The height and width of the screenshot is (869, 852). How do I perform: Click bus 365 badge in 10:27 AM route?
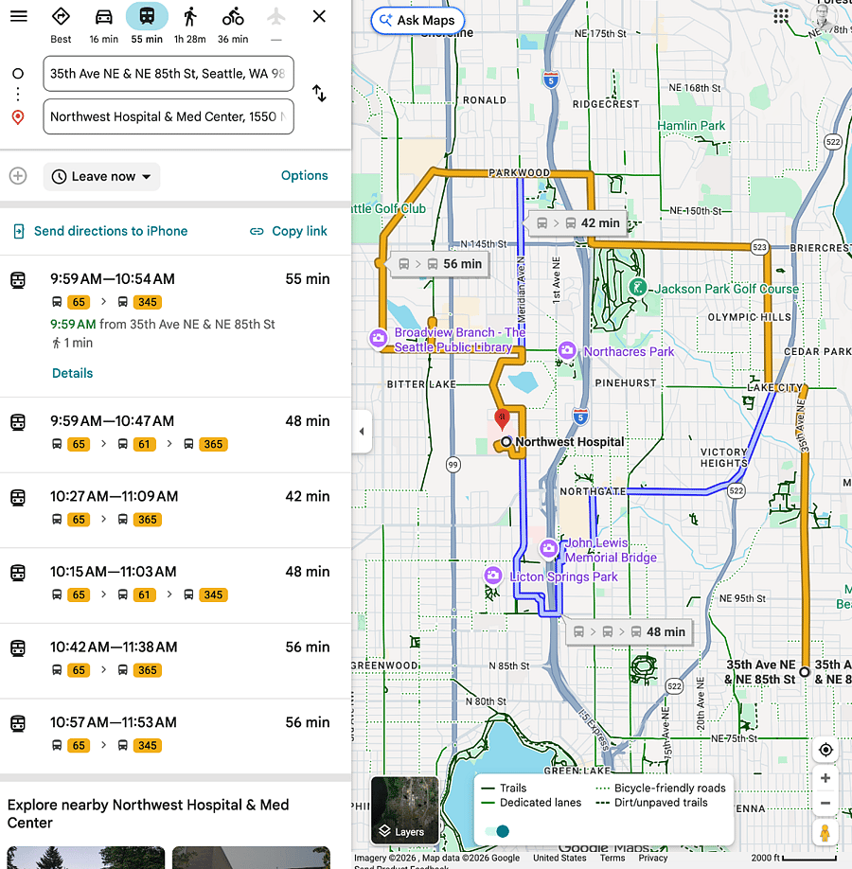tap(148, 520)
